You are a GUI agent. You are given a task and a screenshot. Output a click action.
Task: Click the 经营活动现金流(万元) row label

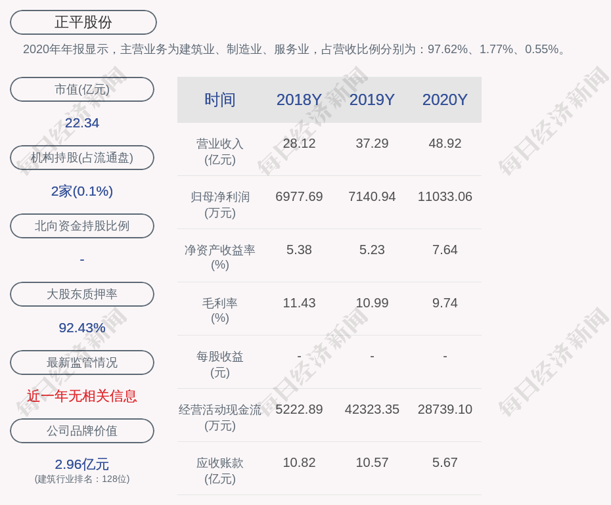pyautogui.click(x=220, y=418)
